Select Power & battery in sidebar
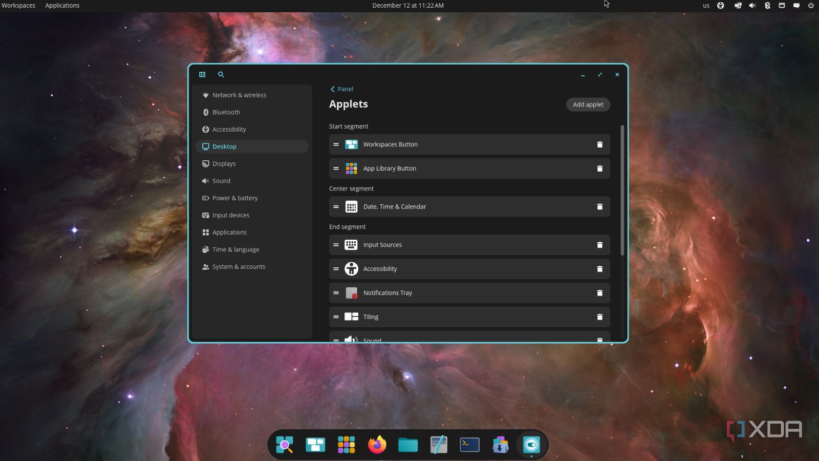 pyautogui.click(x=252, y=198)
